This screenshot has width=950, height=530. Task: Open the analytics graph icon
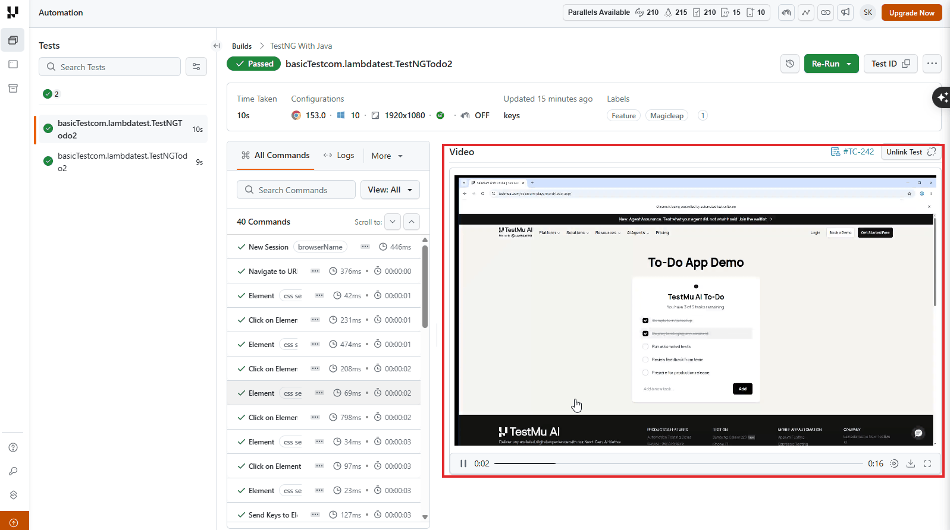pyautogui.click(x=806, y=12)
